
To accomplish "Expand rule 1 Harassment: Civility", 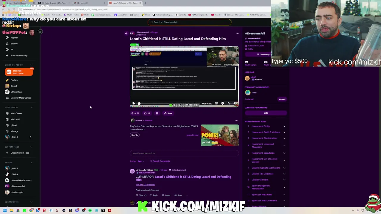I will [284, 126].
